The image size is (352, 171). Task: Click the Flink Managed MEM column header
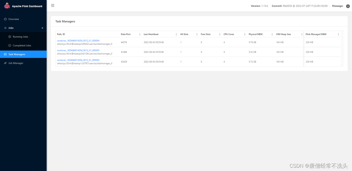316,34
